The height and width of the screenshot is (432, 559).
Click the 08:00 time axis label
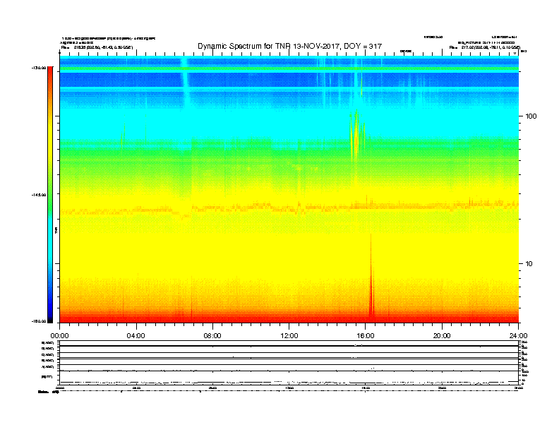[x=212, y=336]
